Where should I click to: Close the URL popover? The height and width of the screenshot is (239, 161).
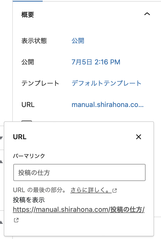[138, 137]
